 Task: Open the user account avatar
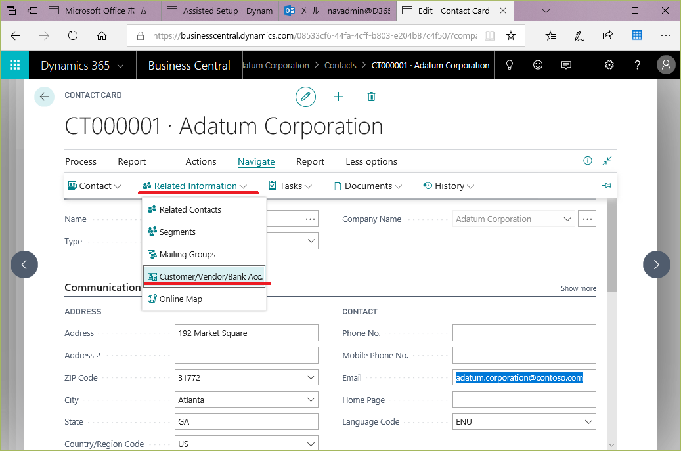click(666, 65)
